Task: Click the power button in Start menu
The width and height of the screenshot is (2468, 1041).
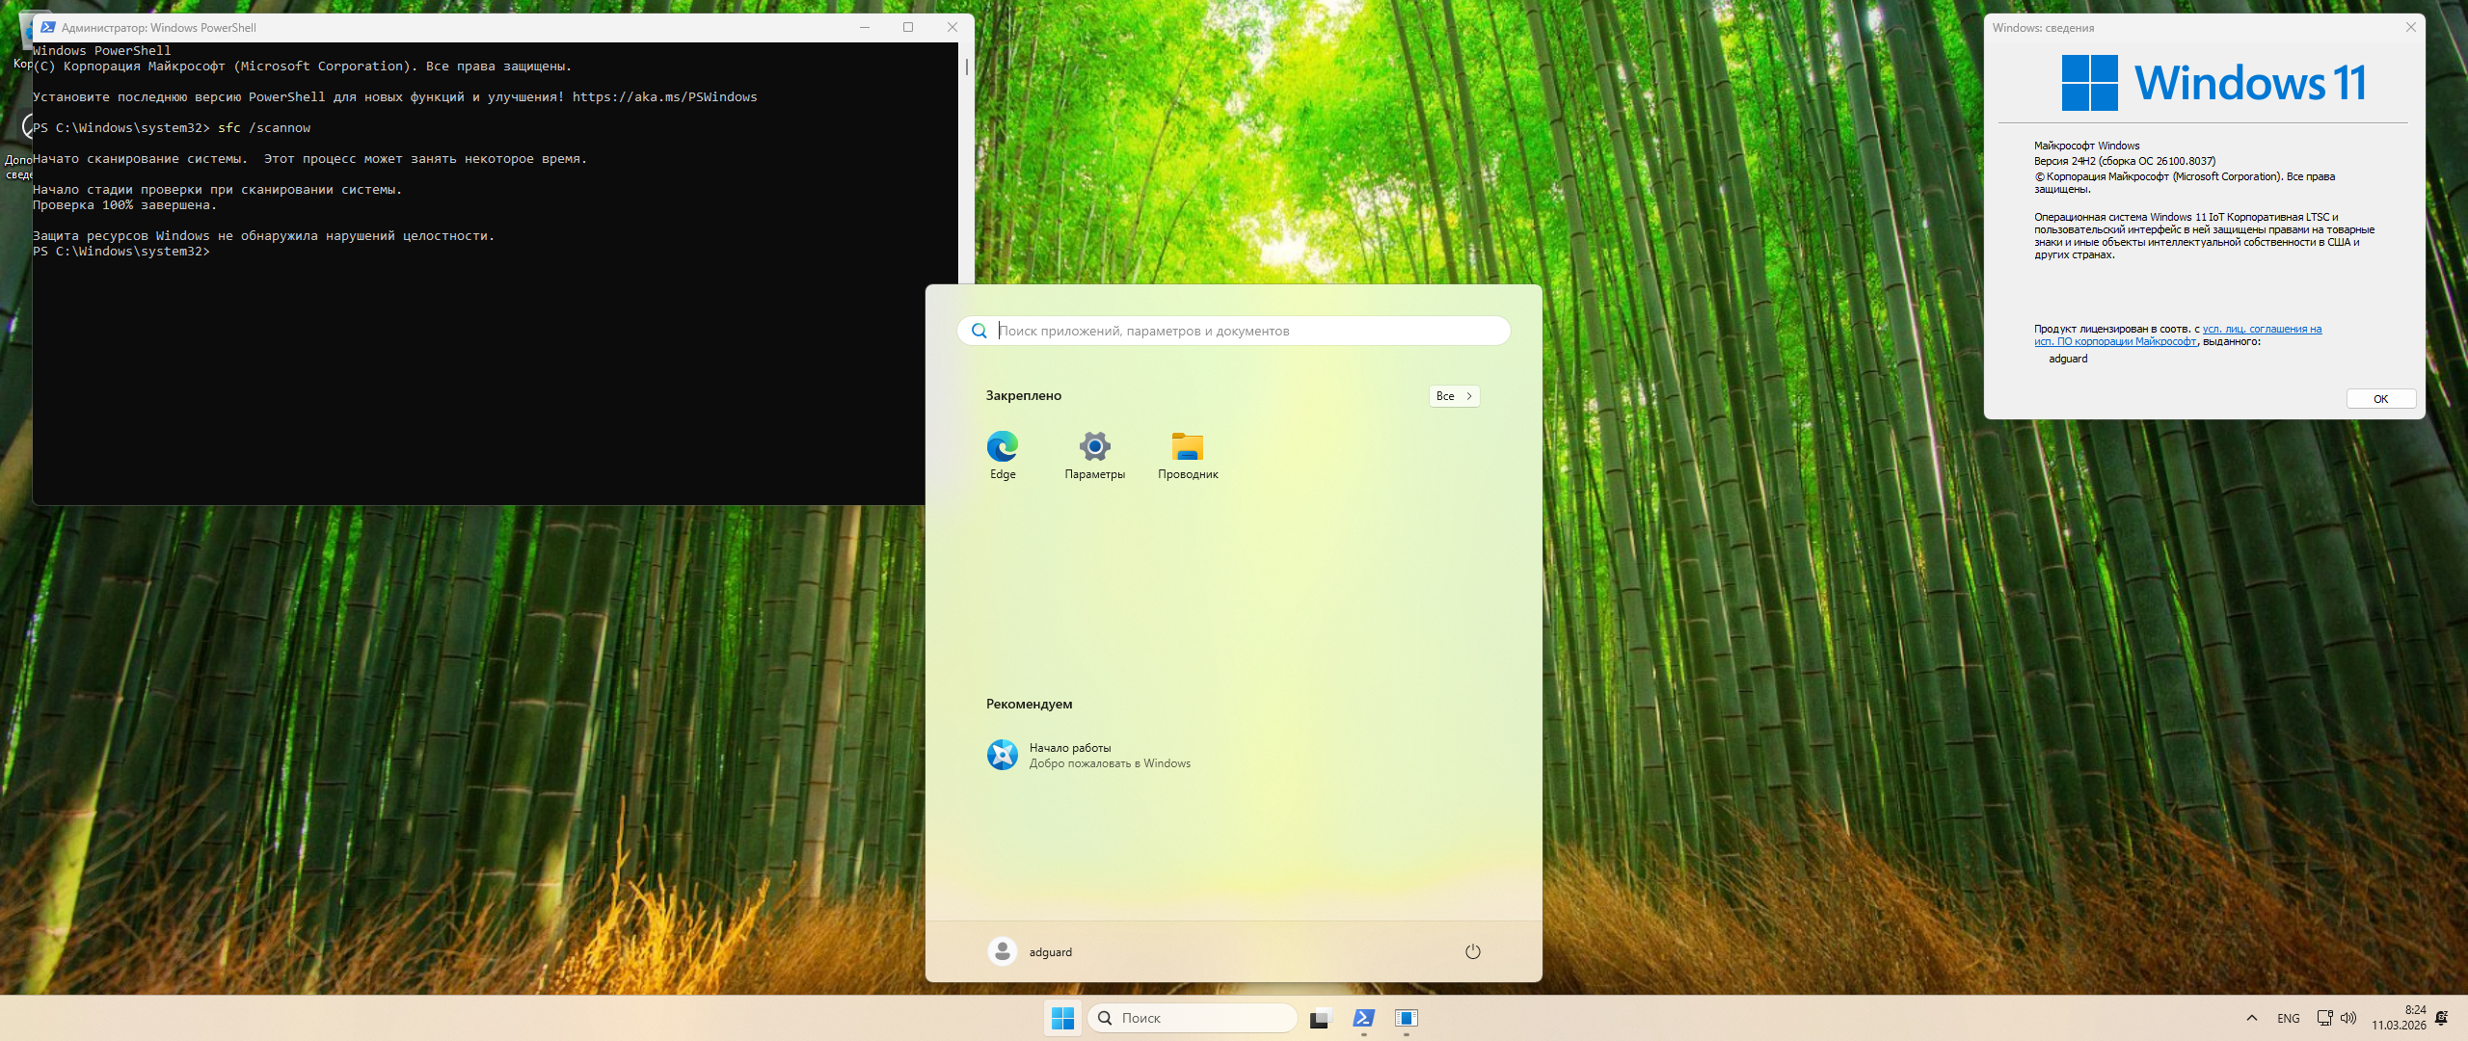Action: point(1472,951)
